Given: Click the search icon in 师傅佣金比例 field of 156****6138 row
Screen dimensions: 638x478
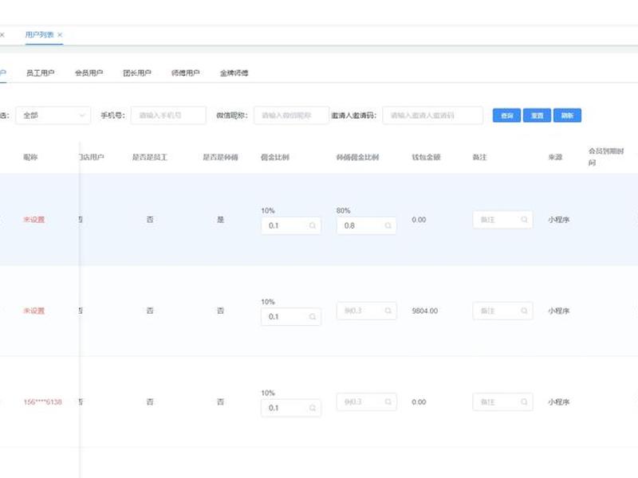Looking at the screenshot, I should [x=388, y=402].
